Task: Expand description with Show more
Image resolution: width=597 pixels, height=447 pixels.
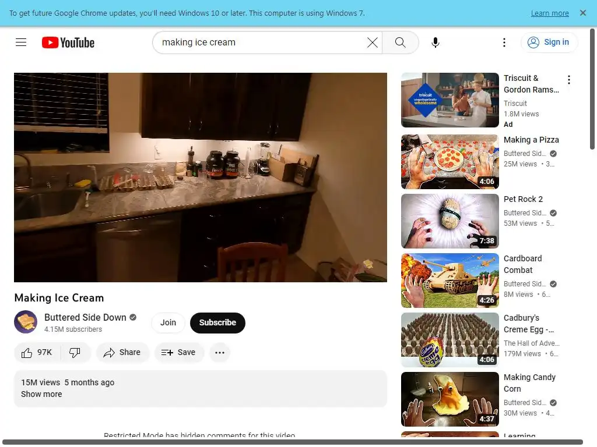Action: click(x=41, y=394)
